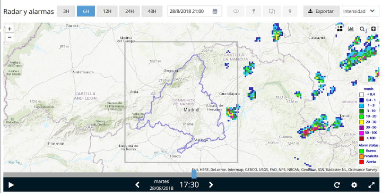Click the refresh icon in the playback bar
This screenshot has width=382, height=193.
click(x=337, y=185)
